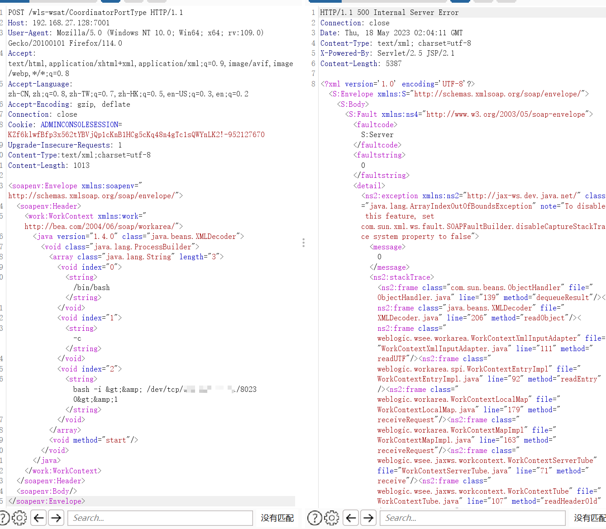Go to previous match in response search

point(351,518)
